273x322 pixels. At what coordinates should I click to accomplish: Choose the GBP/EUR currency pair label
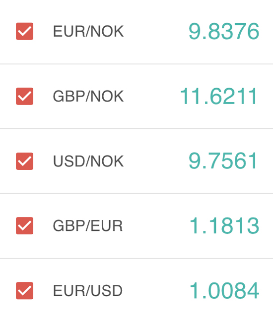88,226
